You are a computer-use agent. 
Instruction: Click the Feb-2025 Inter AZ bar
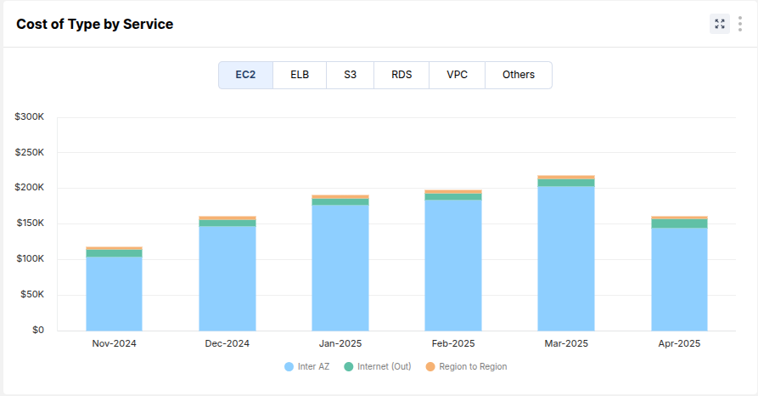453,265
